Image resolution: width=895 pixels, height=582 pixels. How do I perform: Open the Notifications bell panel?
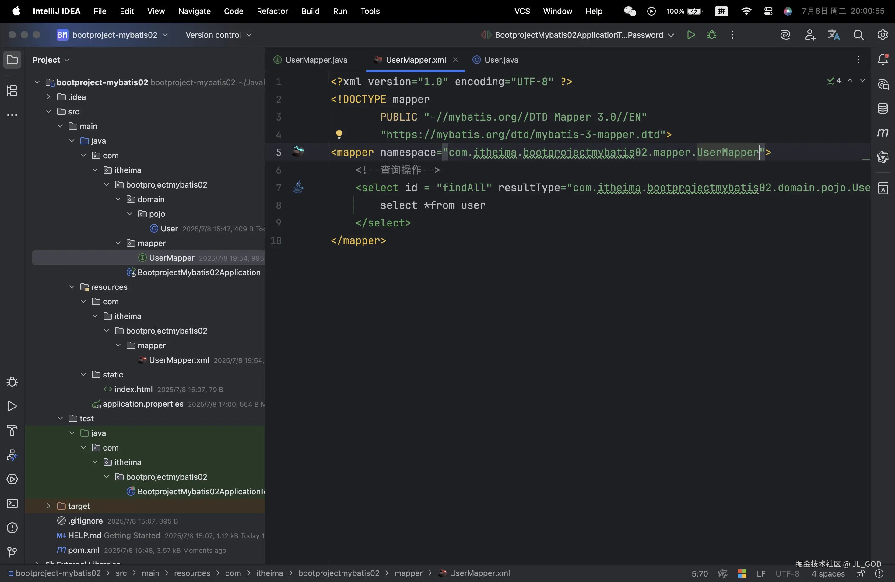pos(883,60)
